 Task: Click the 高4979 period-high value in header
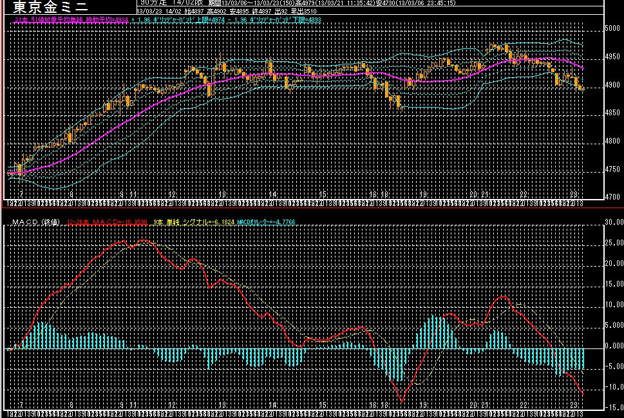305,3
